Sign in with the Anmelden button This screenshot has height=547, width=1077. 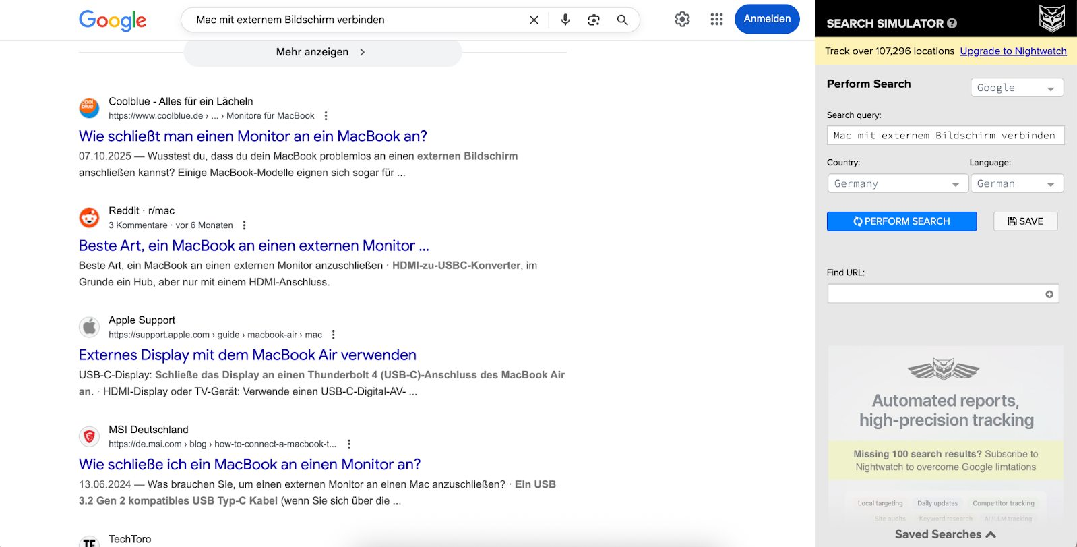tap(767, 19)
